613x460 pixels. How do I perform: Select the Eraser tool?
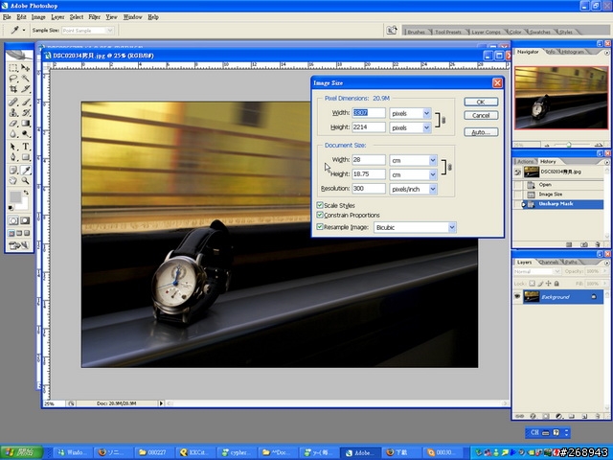pos(13,124)
